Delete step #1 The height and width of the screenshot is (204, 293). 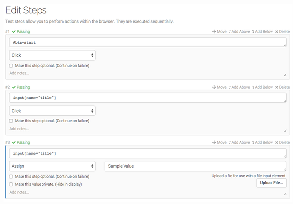click(x=282, y=32)
